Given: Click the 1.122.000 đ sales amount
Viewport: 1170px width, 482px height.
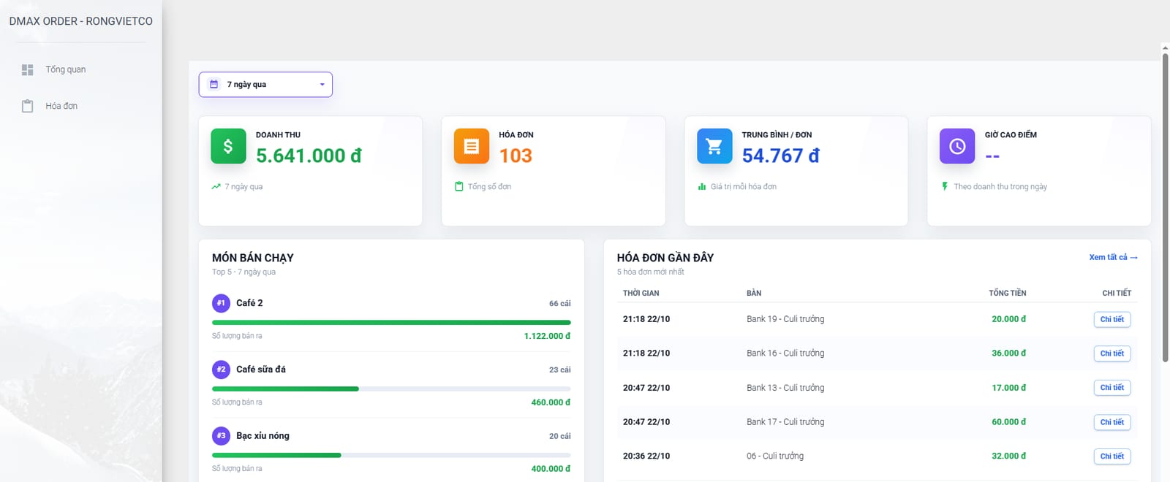Looking at the screenshot, I should 547,336.
